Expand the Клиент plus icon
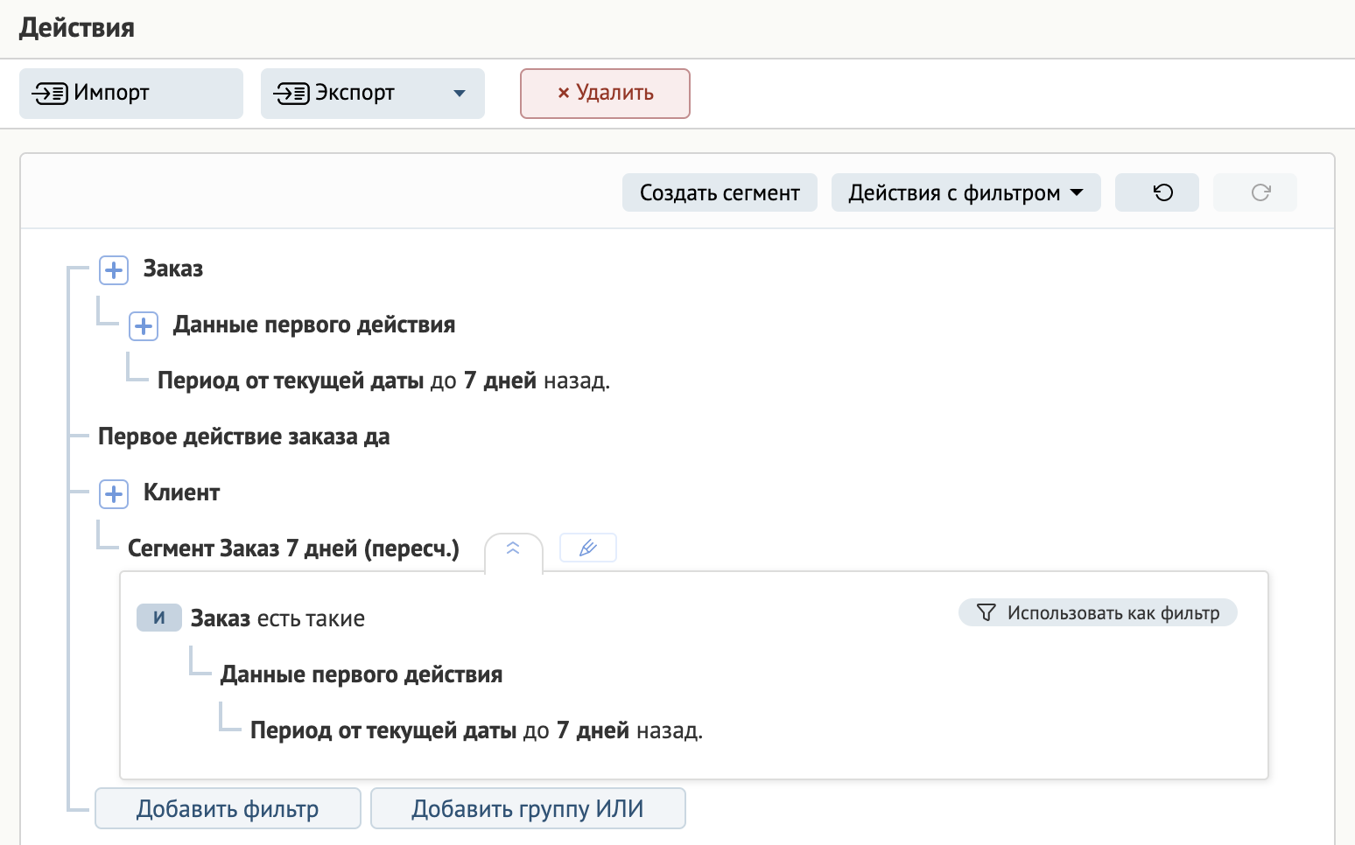Viewport: 1355px width, 845px height. pyautogui.click(x=114, y=494)
